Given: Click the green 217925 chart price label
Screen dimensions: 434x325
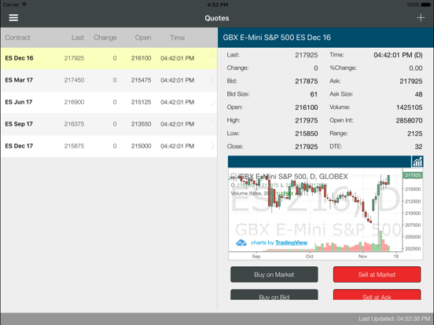Looking at the screenshot, I should 413,175.
